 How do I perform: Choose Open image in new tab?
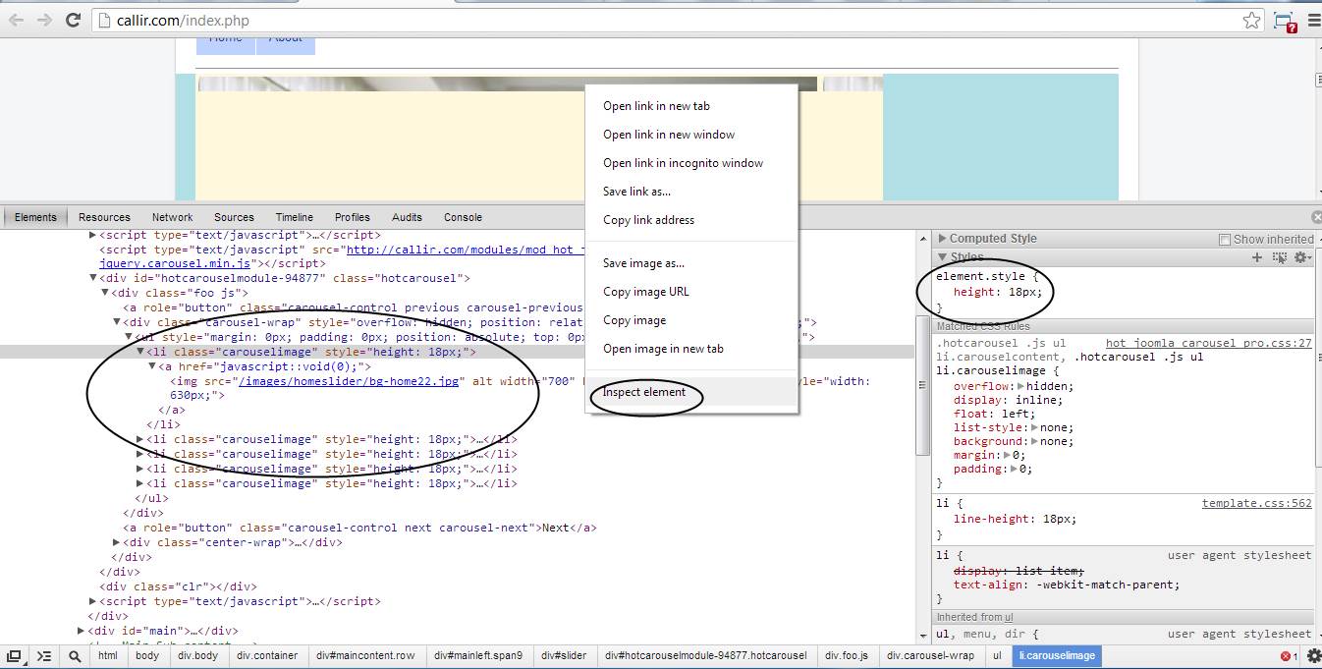click(x=691, y=349)
